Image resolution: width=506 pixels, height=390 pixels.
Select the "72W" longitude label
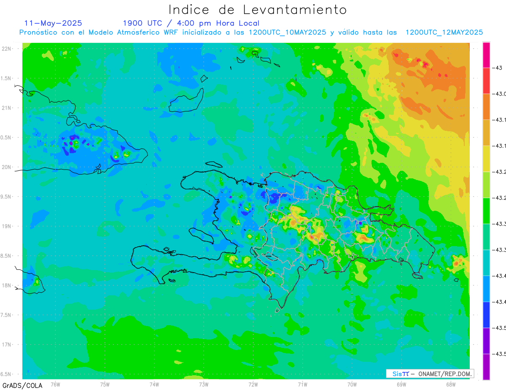pyautogui.click(x=253, y=385)
